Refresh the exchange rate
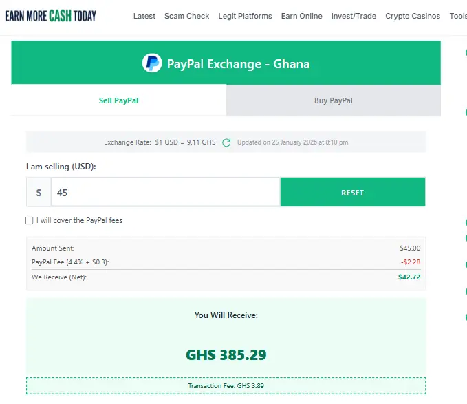 tap(226, 142)
